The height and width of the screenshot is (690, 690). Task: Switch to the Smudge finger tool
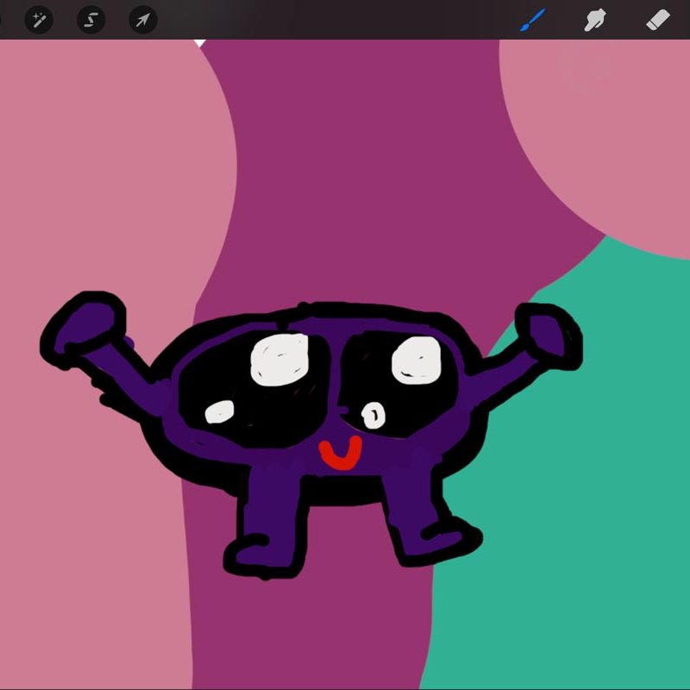(595, 19)
